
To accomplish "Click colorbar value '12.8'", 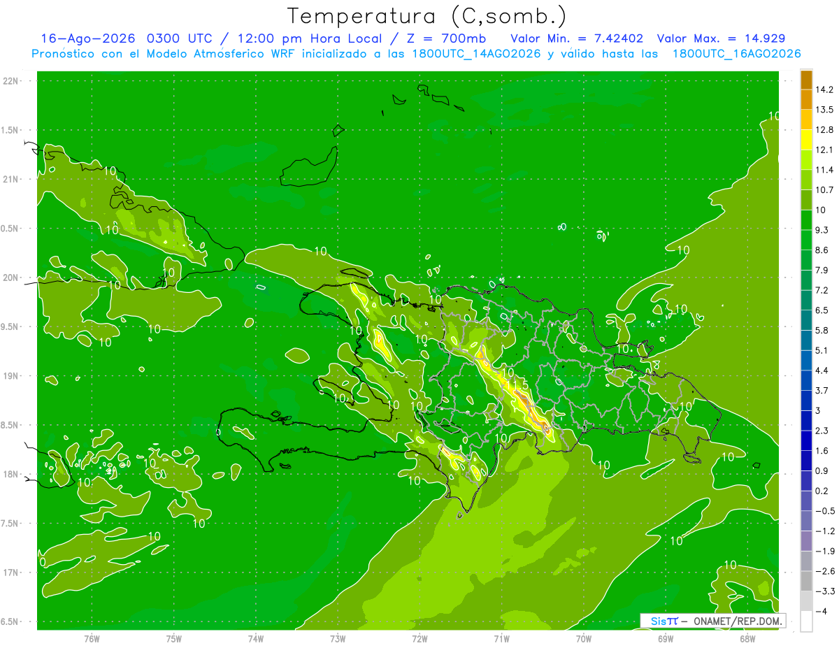I will [824, 130].
